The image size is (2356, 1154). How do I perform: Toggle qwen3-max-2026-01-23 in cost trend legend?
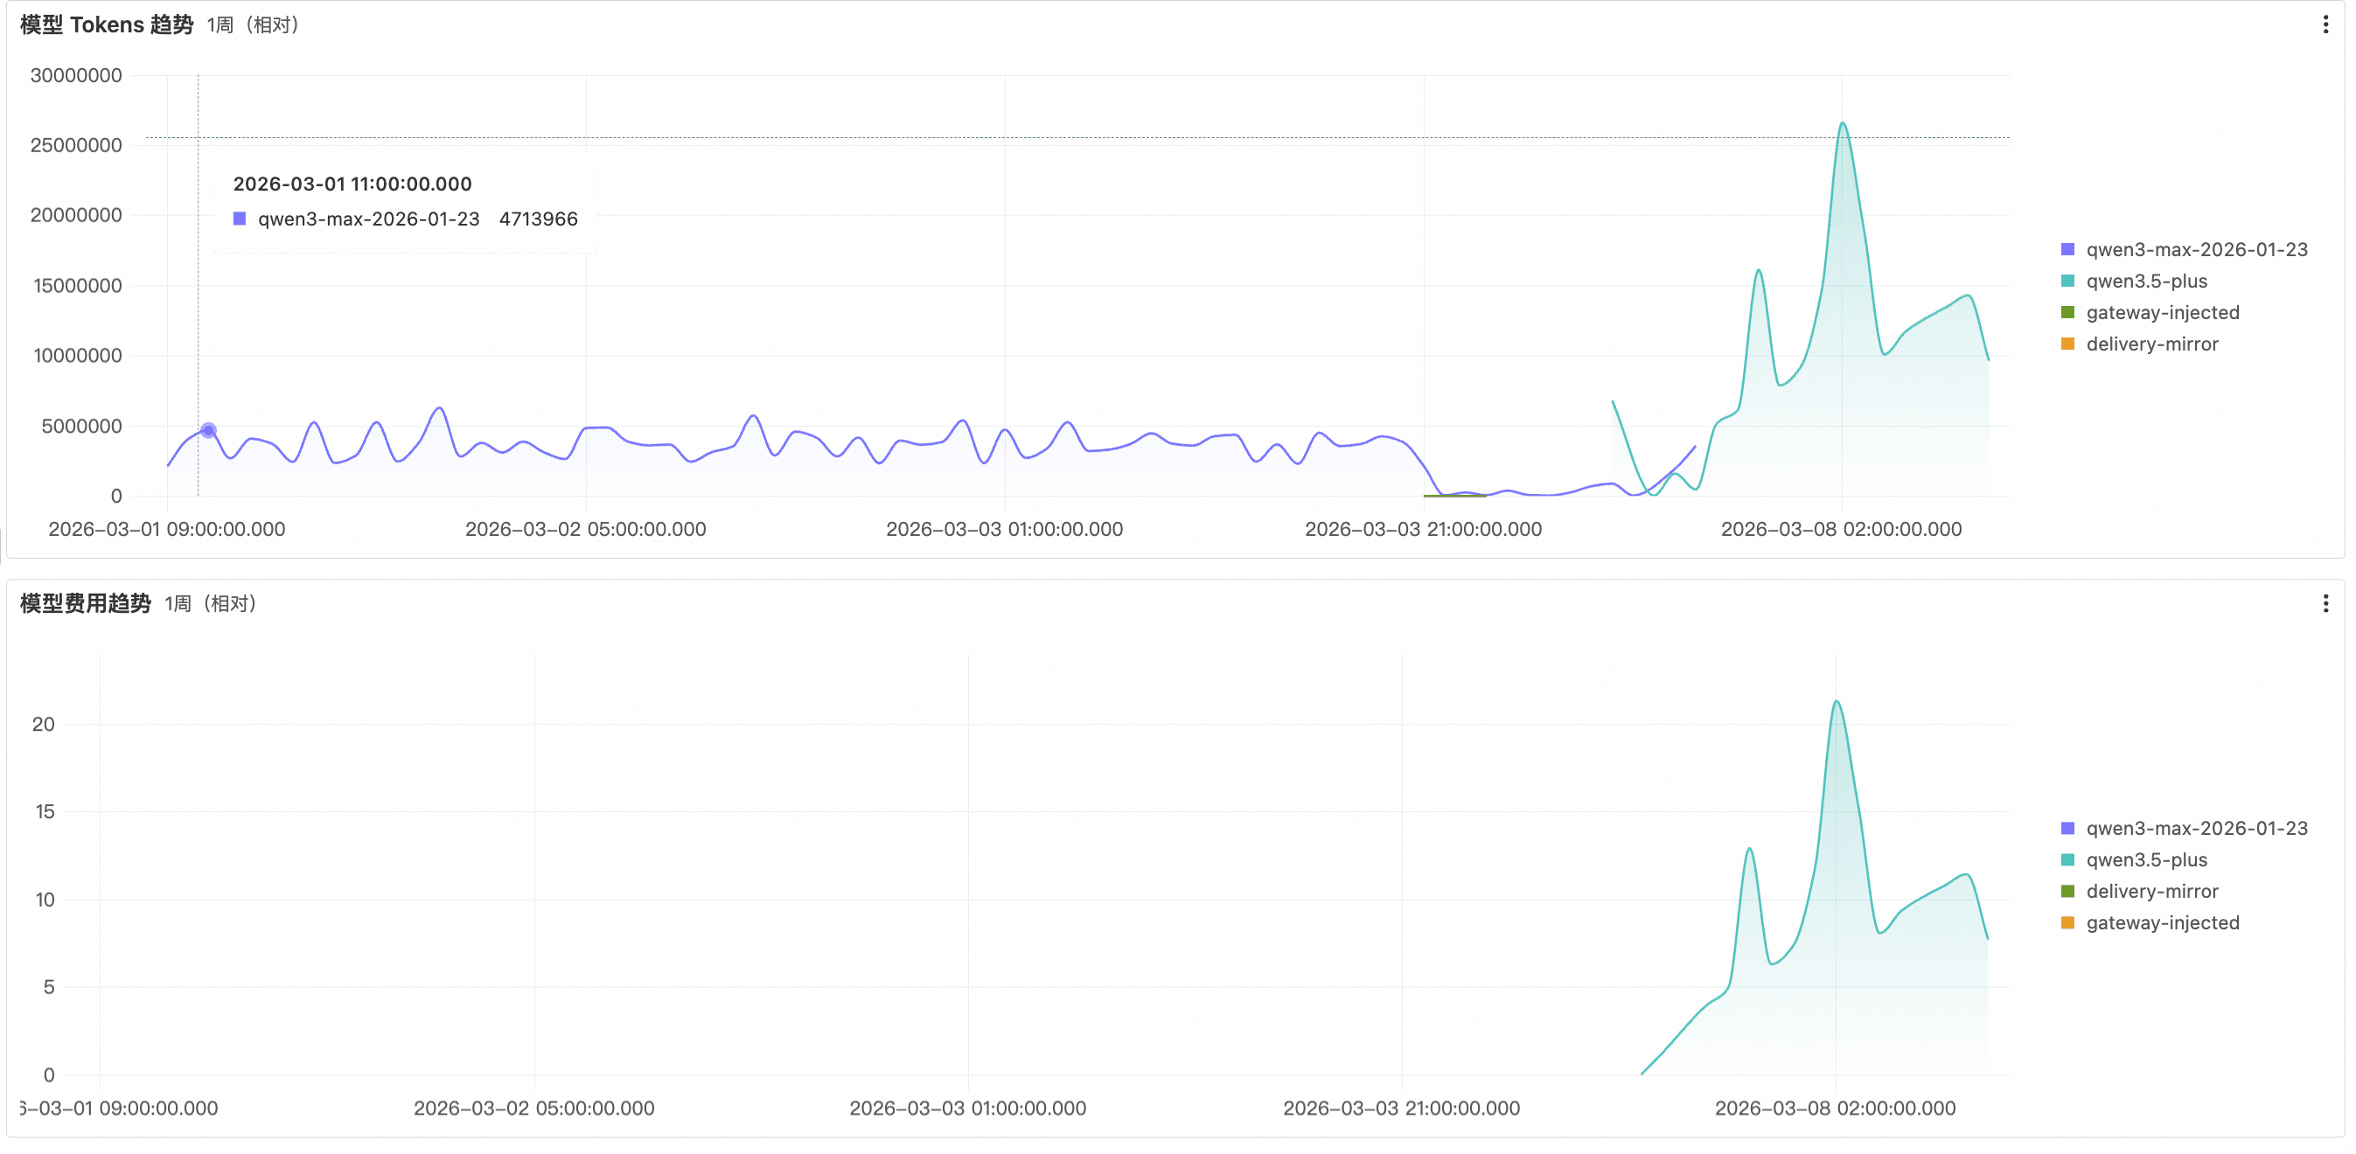(x=2196, y=829)
